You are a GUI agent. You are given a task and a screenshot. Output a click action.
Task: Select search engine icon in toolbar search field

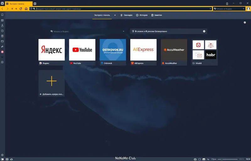(215, 9)
